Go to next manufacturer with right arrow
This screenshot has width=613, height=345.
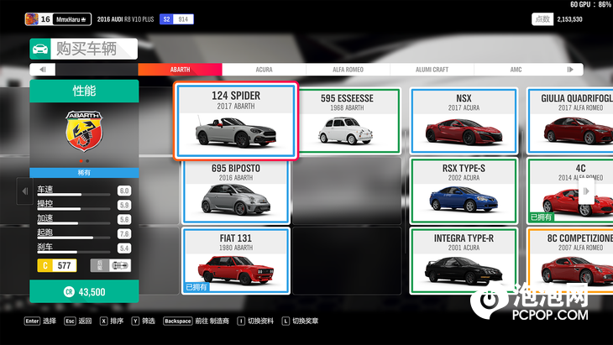(x=570, y=70)
